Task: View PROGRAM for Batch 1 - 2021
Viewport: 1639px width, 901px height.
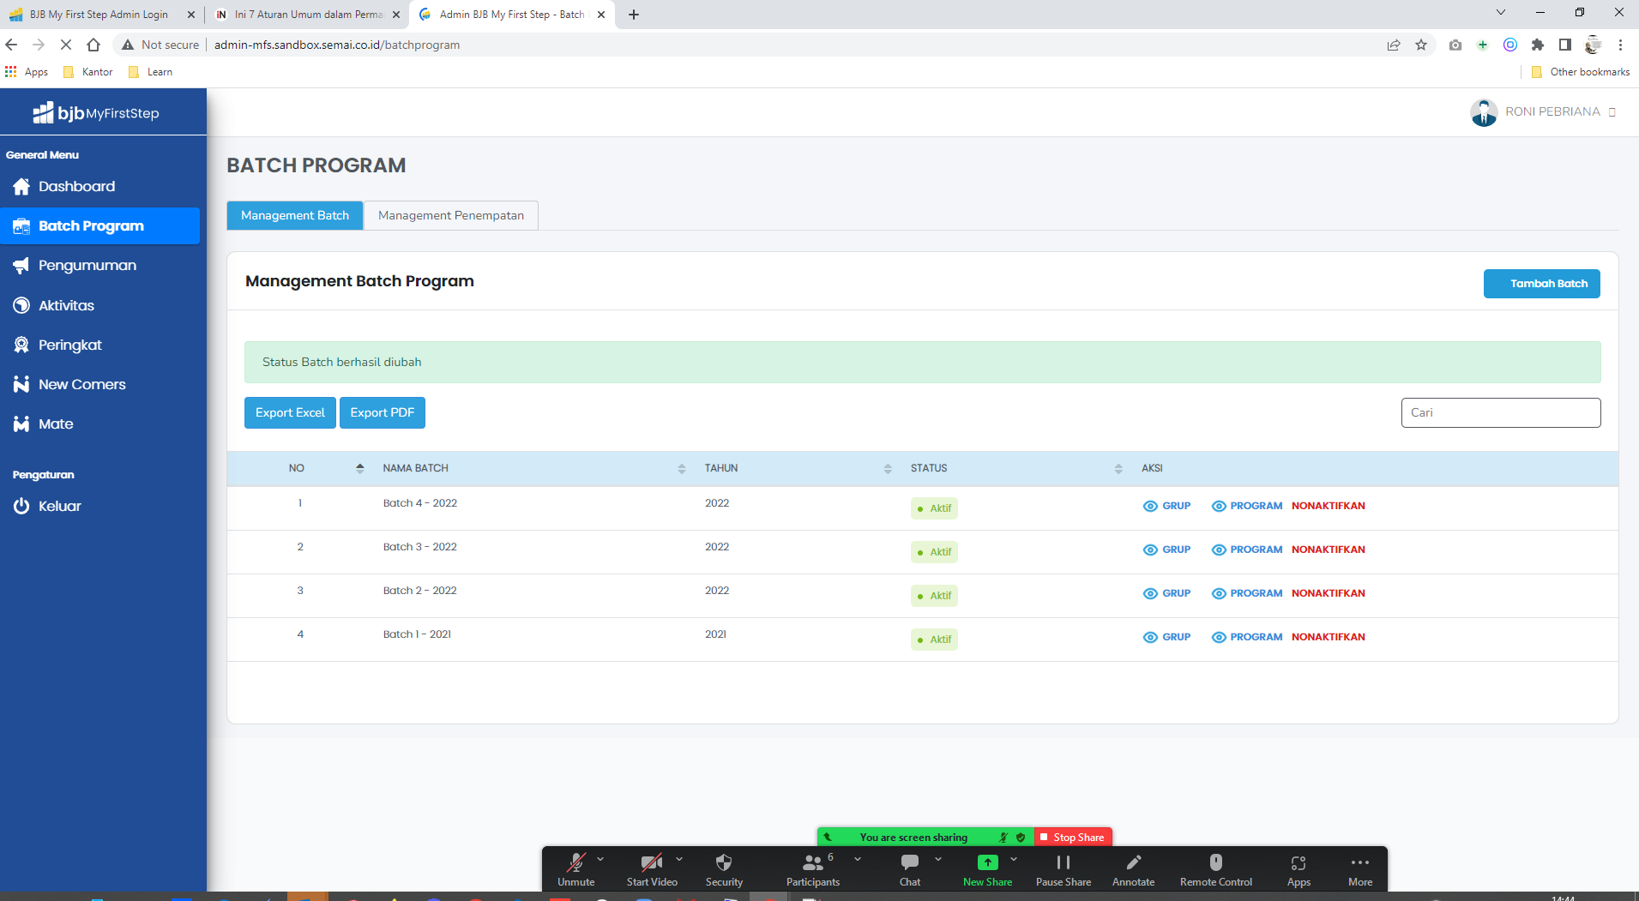Action: click(x=1247, y=637)
